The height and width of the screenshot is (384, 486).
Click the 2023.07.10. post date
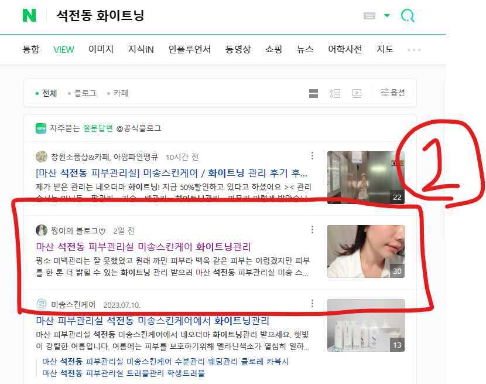coord(122,305)
